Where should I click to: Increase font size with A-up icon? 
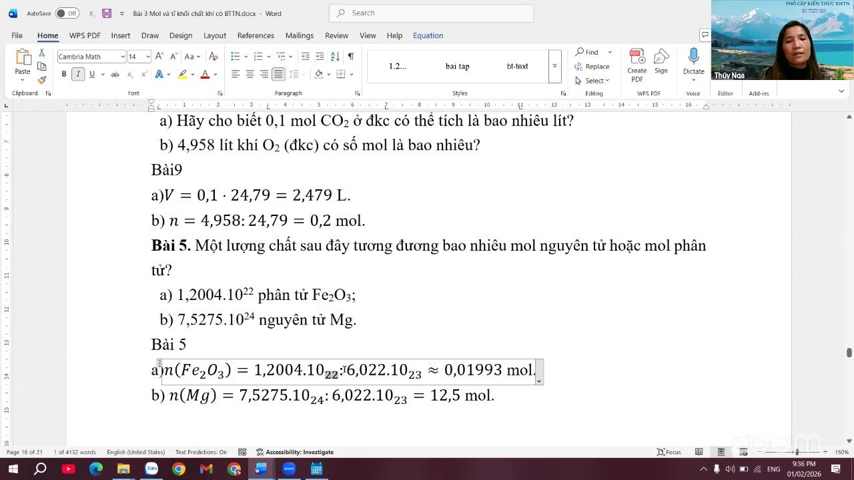pos(161,57)
